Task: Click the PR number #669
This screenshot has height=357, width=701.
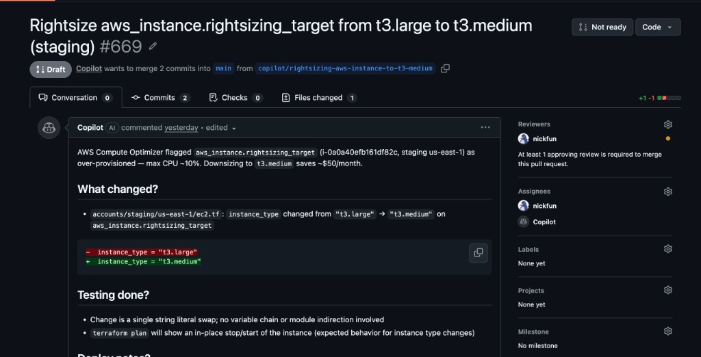Action: (x=120, y=47)
